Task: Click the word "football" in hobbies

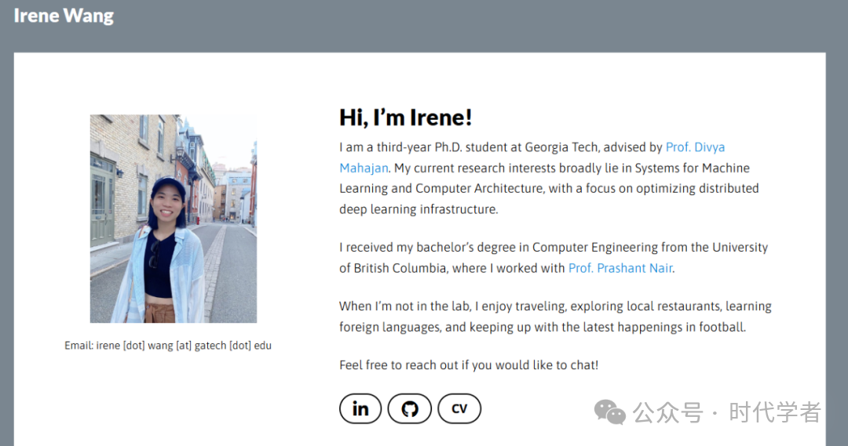Action: (720, 327)
